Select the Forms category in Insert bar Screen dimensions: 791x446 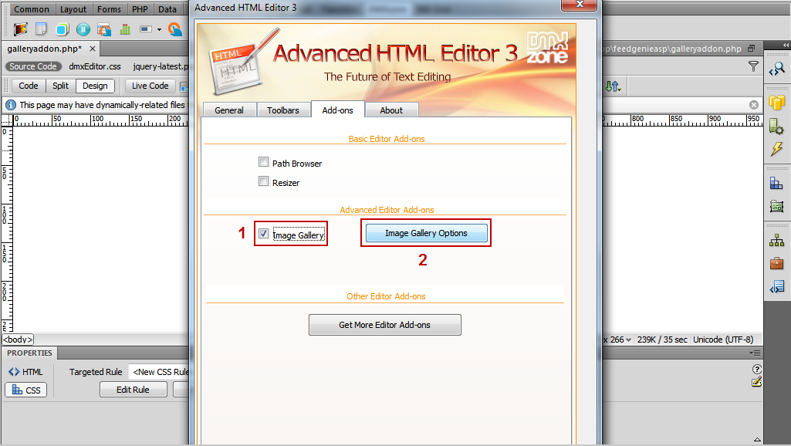[109, 9]
